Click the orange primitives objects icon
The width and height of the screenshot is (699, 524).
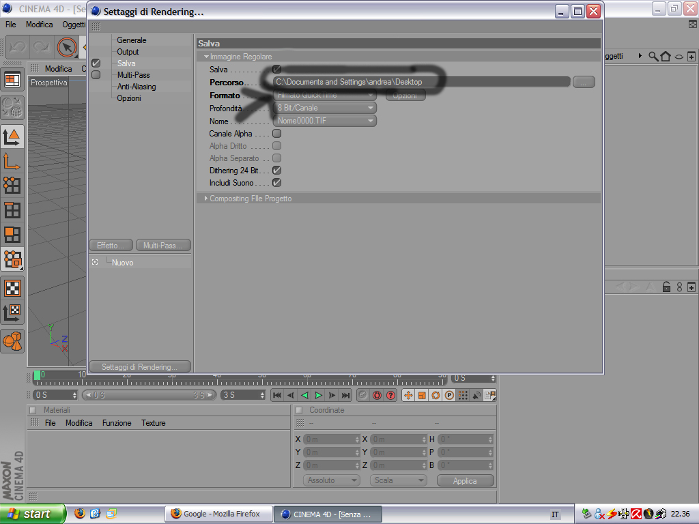[x=12, y=341]
